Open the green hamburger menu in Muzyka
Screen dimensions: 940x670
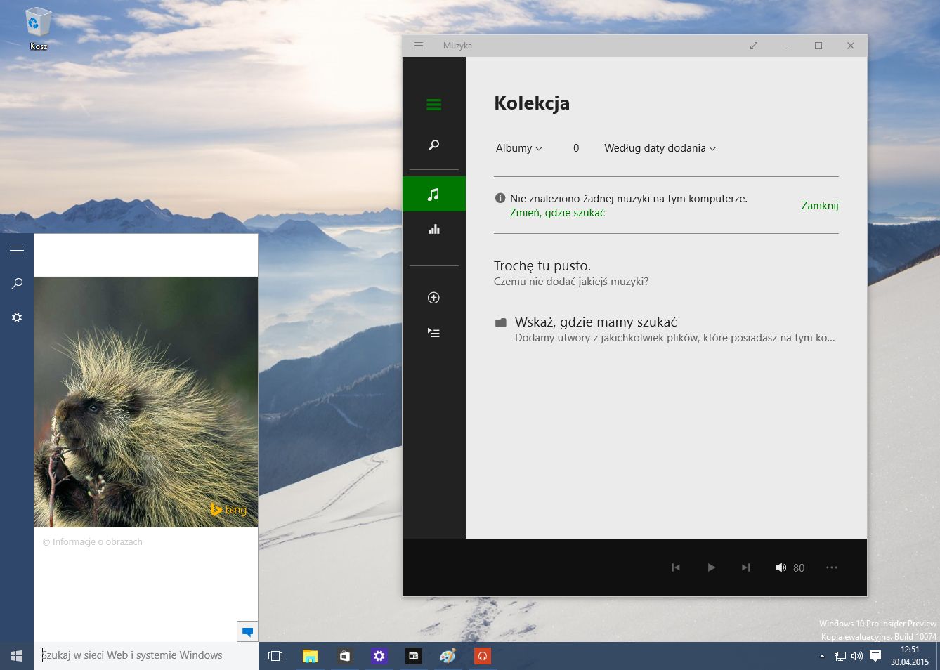pos(433,105)
